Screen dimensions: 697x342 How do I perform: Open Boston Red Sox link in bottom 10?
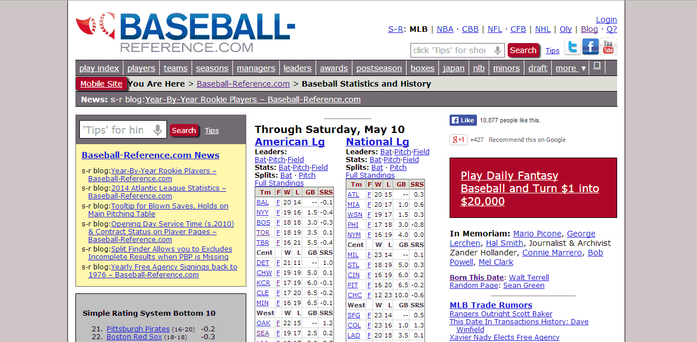(x=134, y=336)
